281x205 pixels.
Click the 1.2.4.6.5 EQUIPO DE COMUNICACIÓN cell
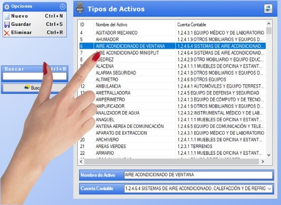221,126
